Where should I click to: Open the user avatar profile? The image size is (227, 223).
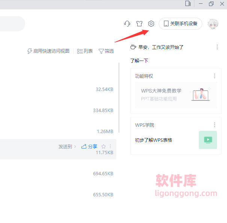click(x=213, y=24)
